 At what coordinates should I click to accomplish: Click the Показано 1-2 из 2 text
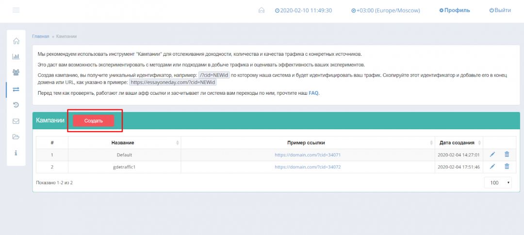pyautogui.click(x=54, y=183)
